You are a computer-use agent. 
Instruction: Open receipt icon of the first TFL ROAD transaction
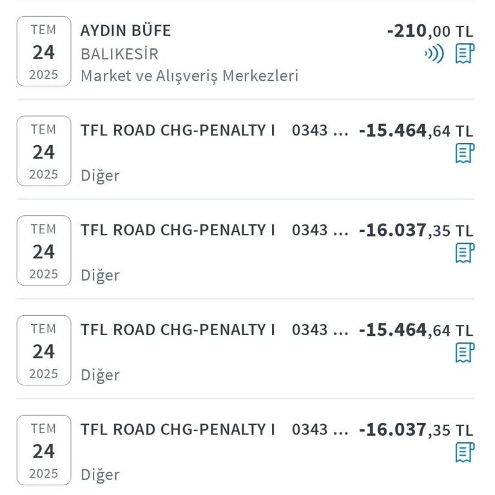[x=464, y=153]
